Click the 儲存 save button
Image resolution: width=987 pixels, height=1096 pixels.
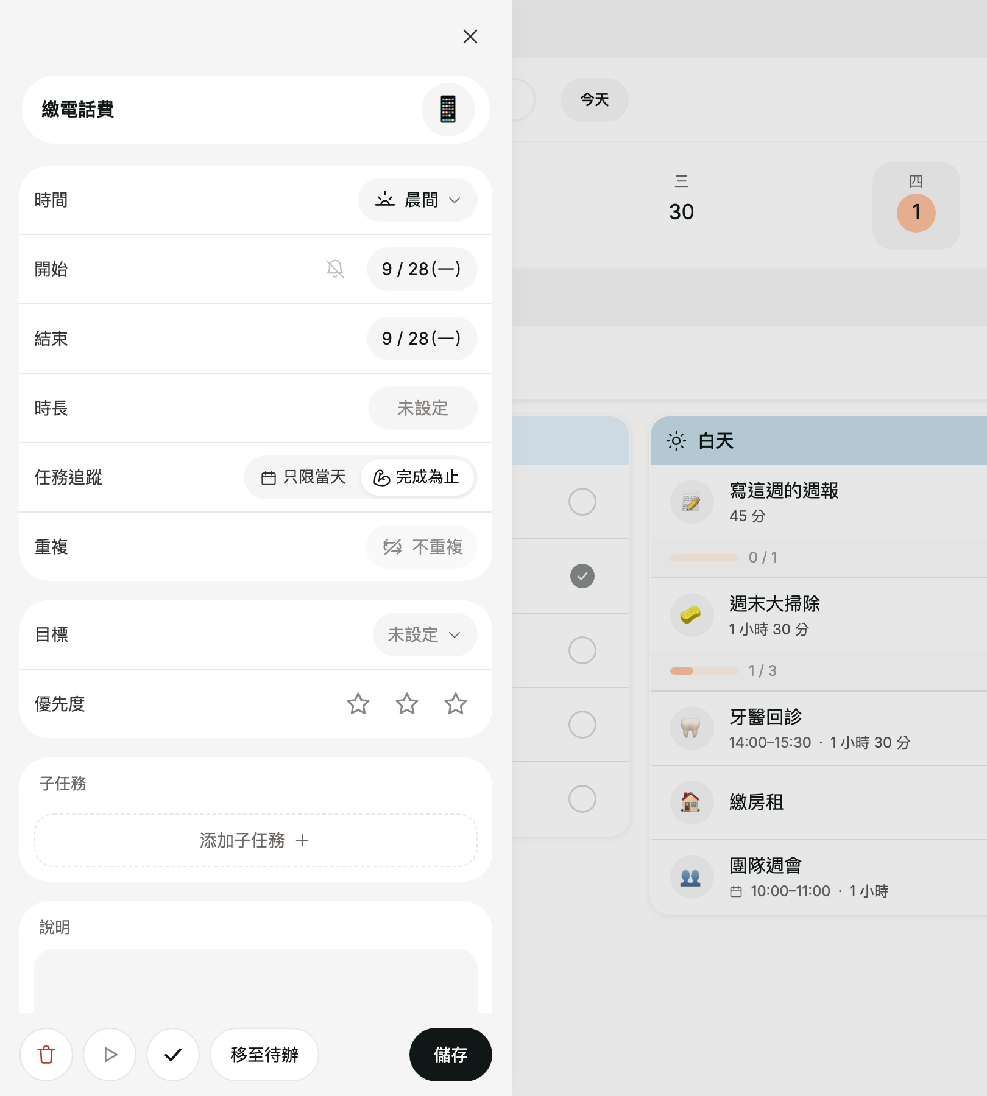tap(451, 1055)
